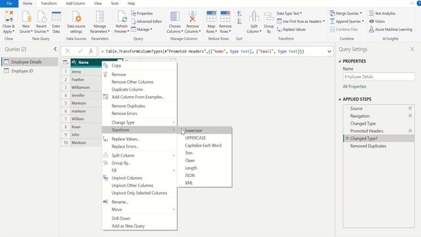Open the Data Type: Text dropdown

click(289, 13)
